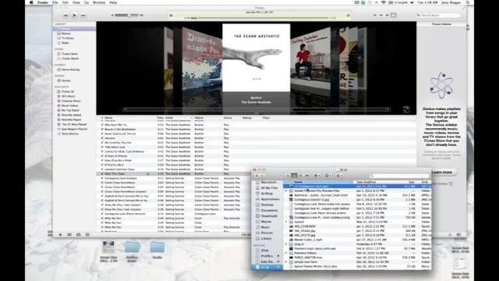Click the iTunes next track button
This screenshot has width=499, height=281.
[83, 15]
